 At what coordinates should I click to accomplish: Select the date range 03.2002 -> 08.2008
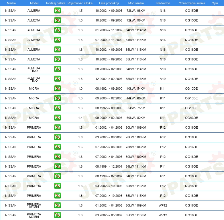click(109, 137)
